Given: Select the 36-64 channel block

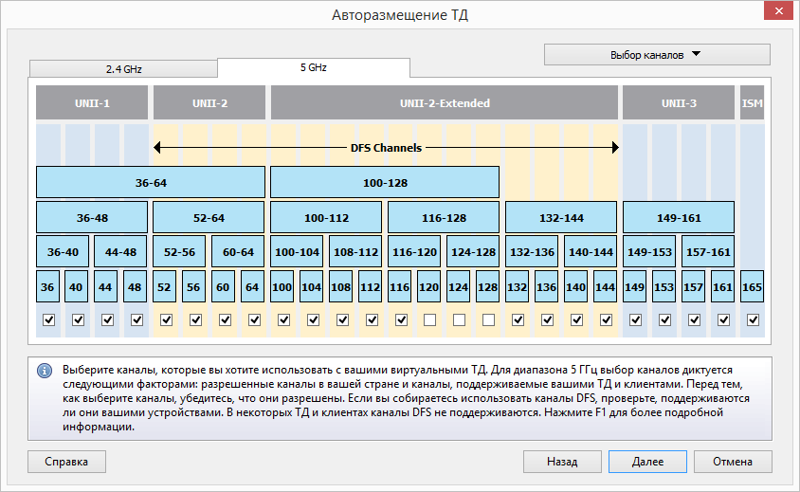Looking at the screenshot, I should [151, 182].
